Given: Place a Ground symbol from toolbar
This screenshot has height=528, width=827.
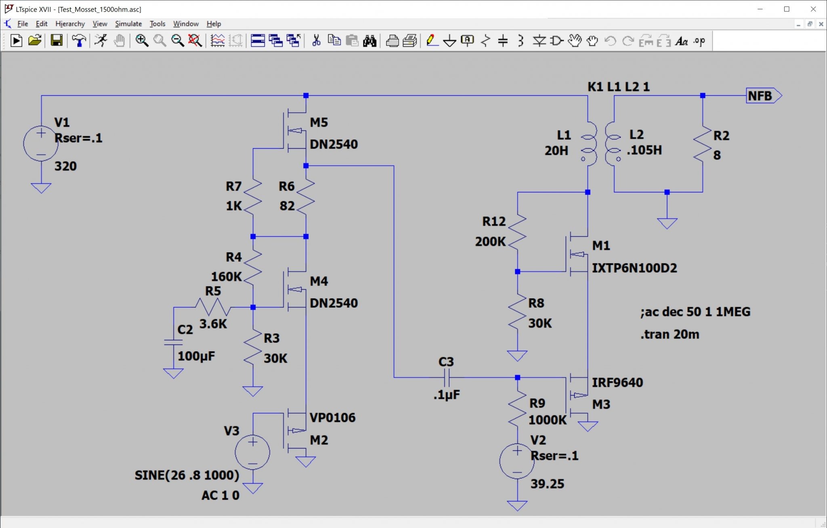Looking at the screenshot, I should pyautogui.click(x=449, y=41).
